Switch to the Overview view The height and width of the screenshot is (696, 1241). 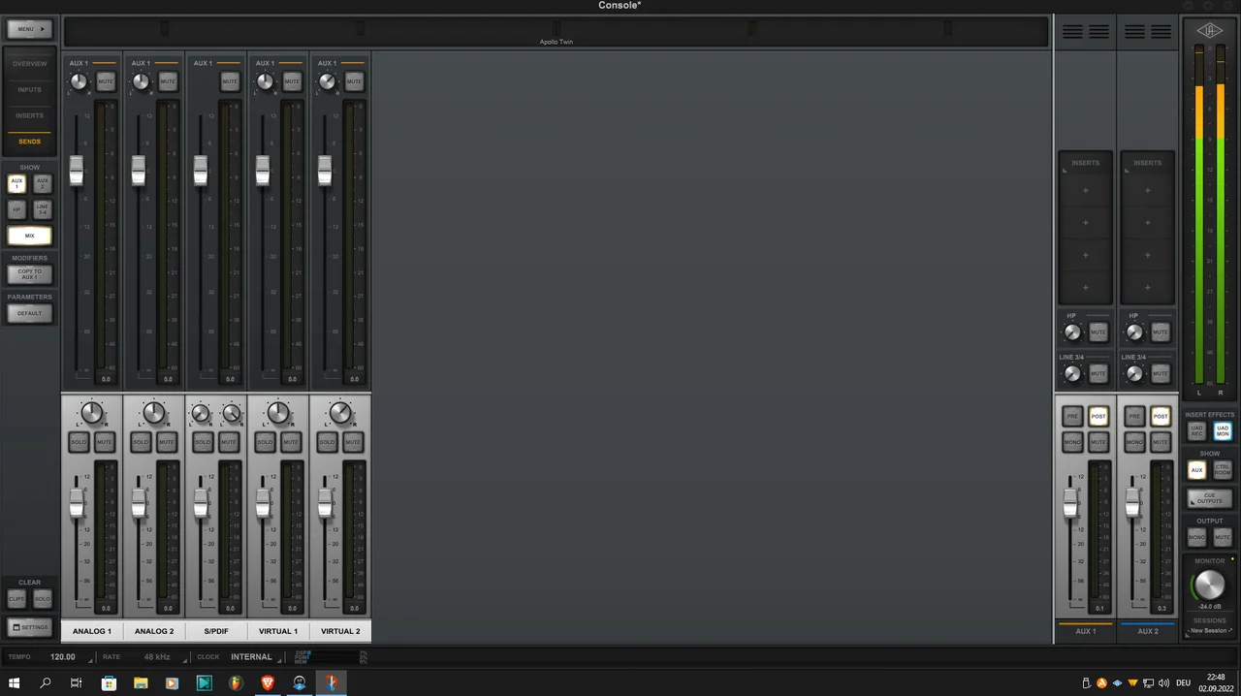(29, 64)
